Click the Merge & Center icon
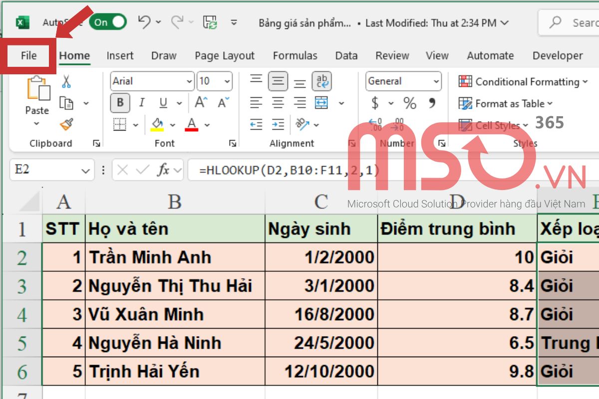Viewport: 599px width, 399px height. tap(321, 103)
